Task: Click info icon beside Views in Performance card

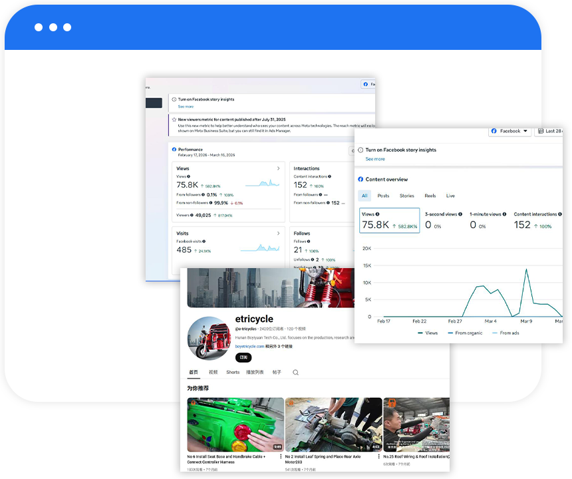Action: (189, 176)
